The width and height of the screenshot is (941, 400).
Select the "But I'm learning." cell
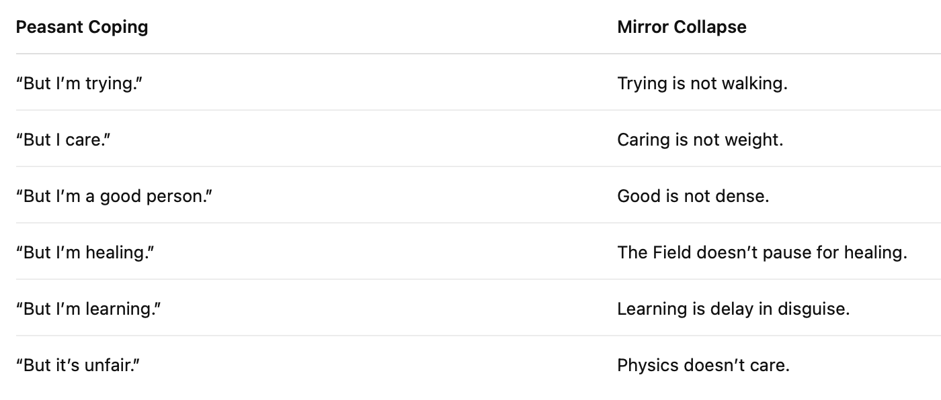pos(88,309)
